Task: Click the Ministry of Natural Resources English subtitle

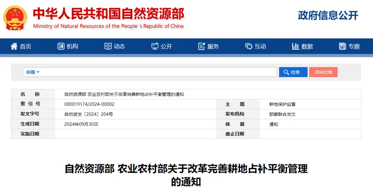Action: click(108, 26)
